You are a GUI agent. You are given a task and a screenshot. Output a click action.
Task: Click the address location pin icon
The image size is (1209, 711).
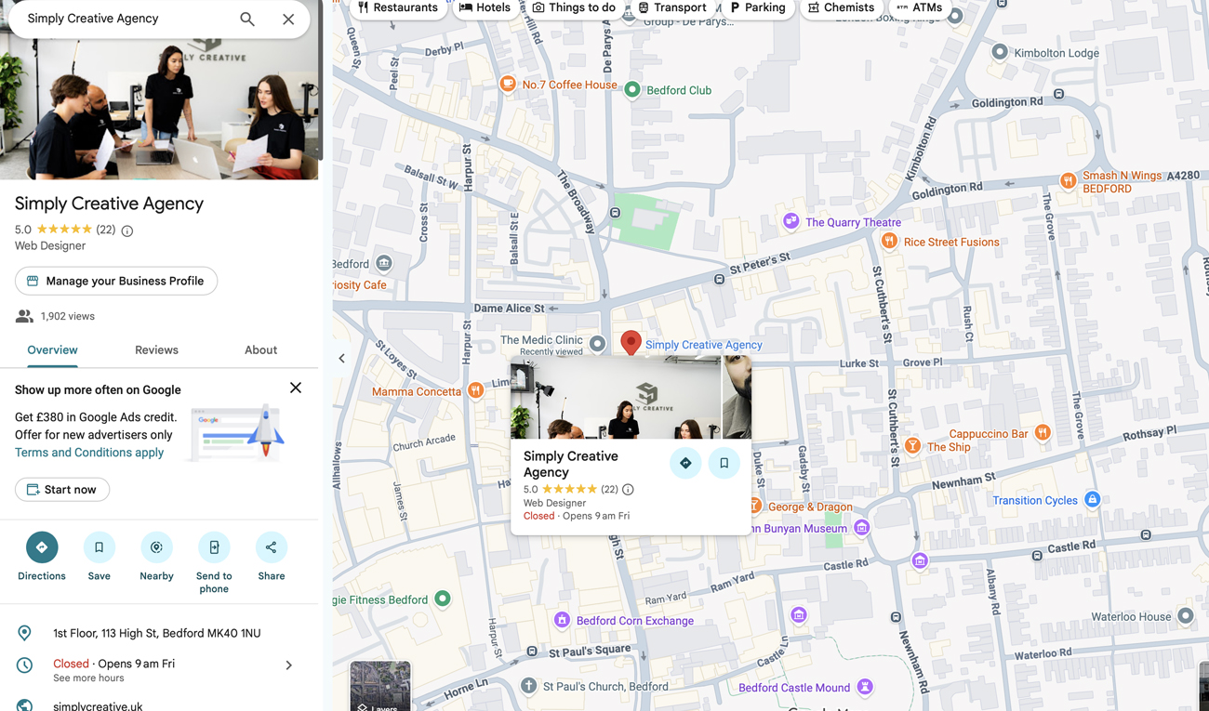coord(24,633)
